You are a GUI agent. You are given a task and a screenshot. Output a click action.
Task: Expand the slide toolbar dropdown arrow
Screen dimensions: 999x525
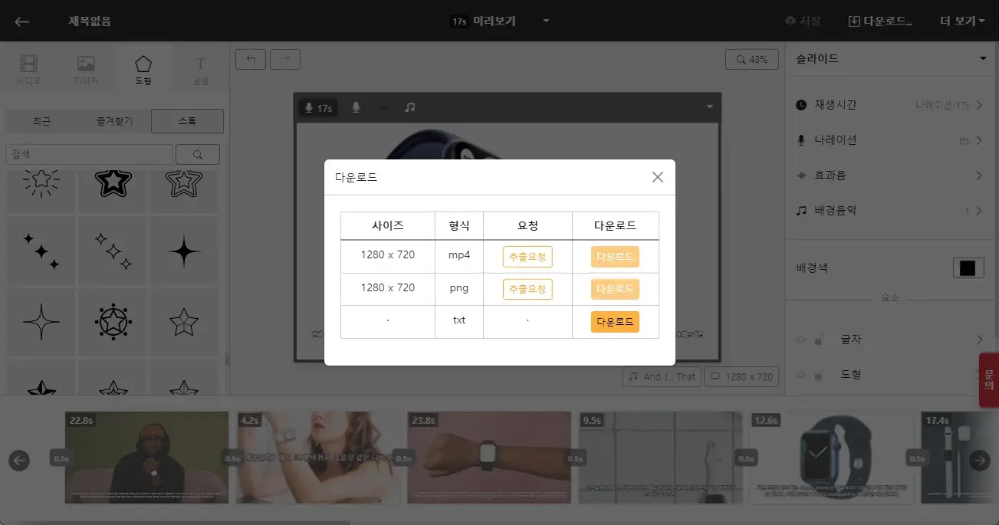[x=710, y=107]
